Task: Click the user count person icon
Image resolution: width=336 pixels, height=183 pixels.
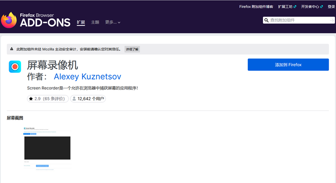Action: (x=74, y=98)
